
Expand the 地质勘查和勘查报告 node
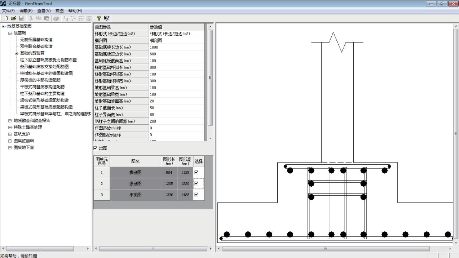[x=10, y=121]
